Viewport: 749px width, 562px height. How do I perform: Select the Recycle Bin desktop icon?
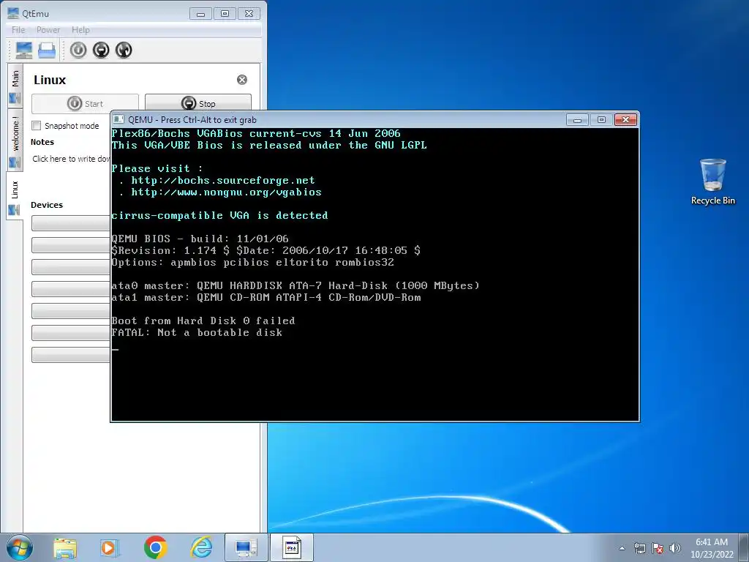click(x=712, y=182)
